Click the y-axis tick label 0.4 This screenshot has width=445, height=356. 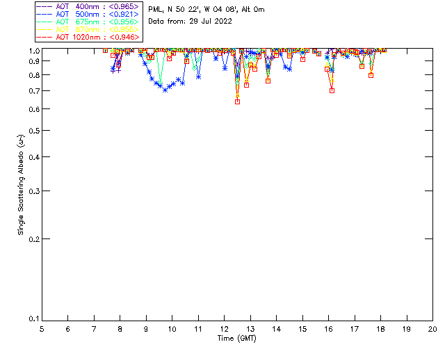[34, 157]
